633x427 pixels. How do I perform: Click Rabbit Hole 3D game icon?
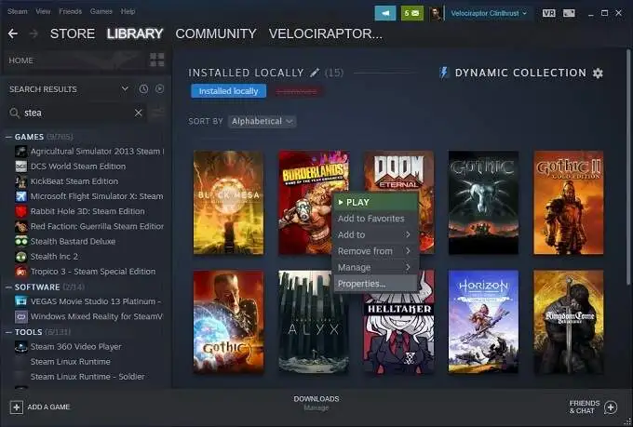tap(21, 211)
